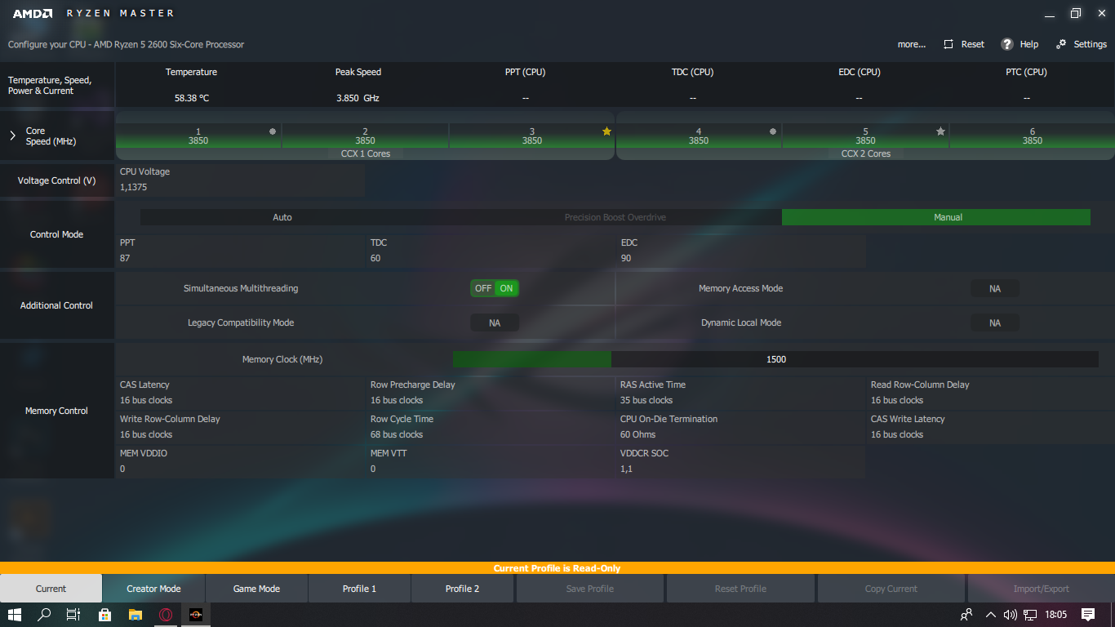Switch to the Current profile tab
This screenshot has height=627, width=1115.
pos(51,589)
